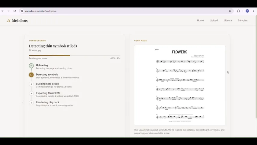Click the 'Reading your score' status text
This screenshot has height=145, width=257.
point(38,58)
